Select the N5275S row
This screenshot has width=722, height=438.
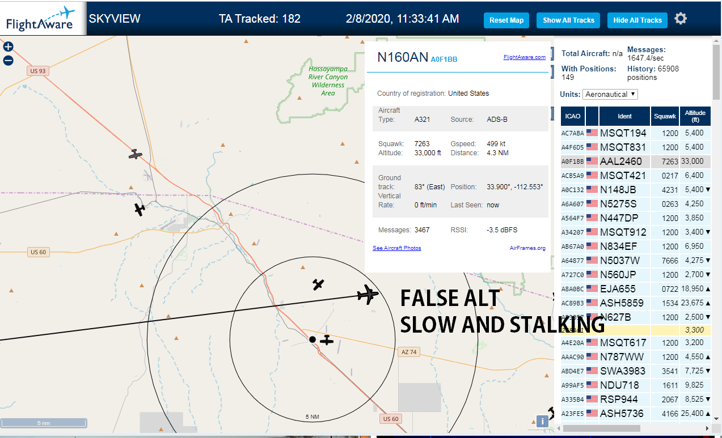[x=636, y=204]
